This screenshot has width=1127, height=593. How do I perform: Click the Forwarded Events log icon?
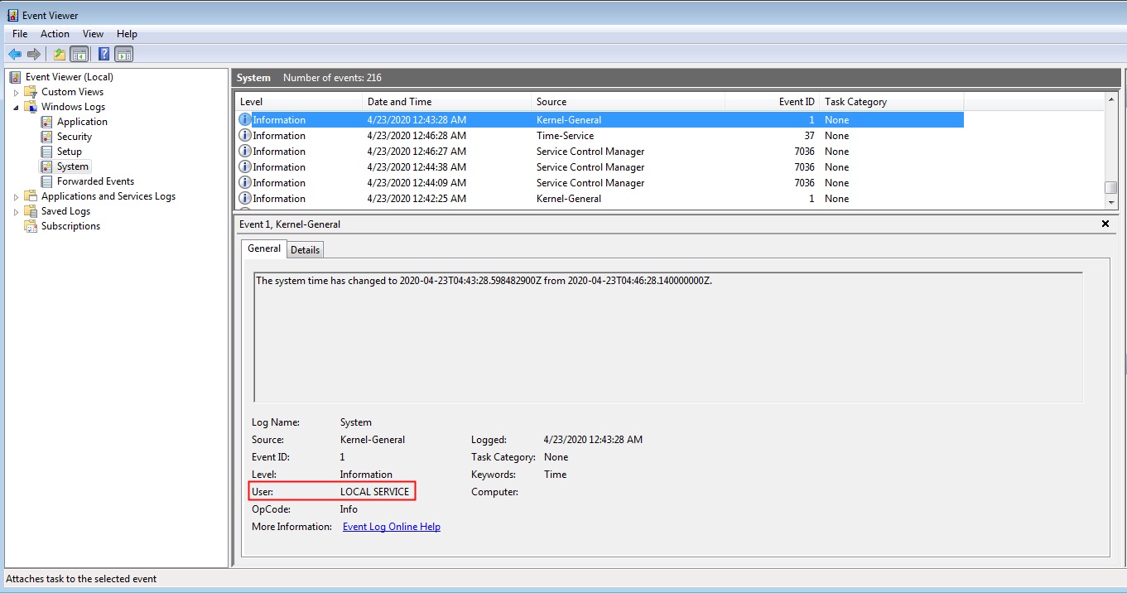[47, 181]
